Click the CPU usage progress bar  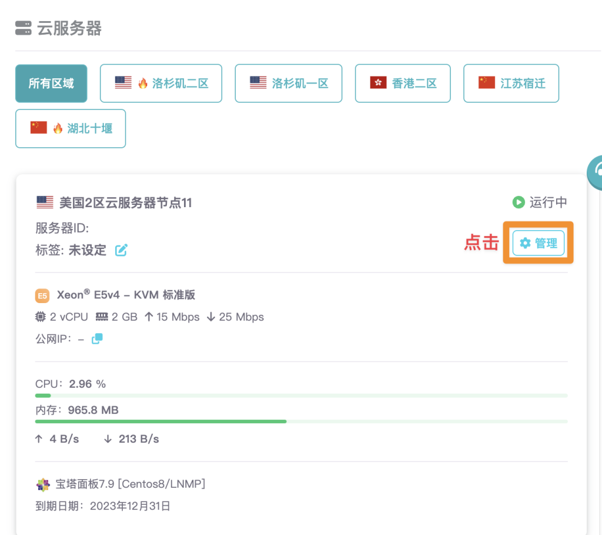point(302,396)
